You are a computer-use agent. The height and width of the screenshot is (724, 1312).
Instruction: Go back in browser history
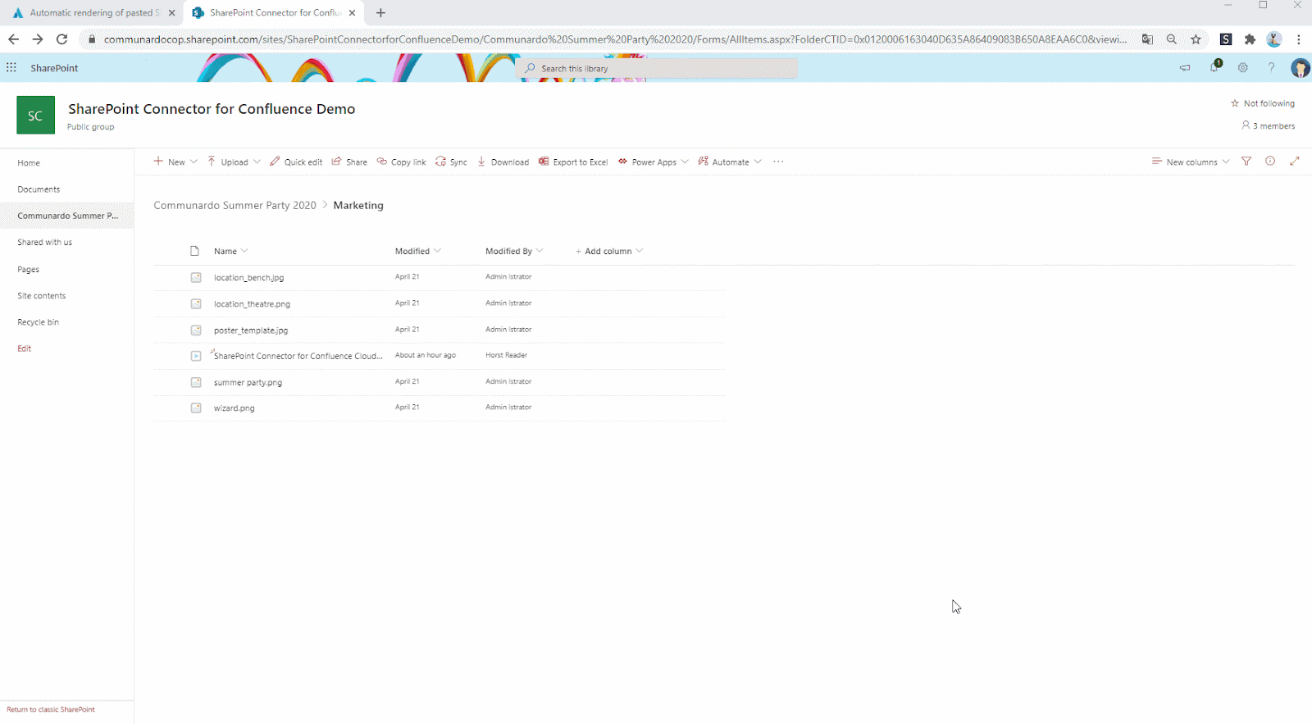pos(13,39)
